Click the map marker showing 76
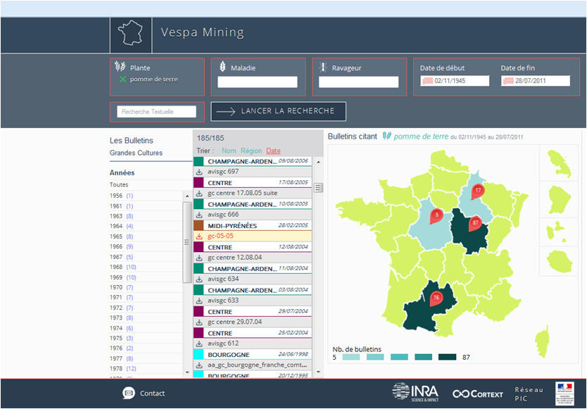The image size is (587, 409). (436, 299)
